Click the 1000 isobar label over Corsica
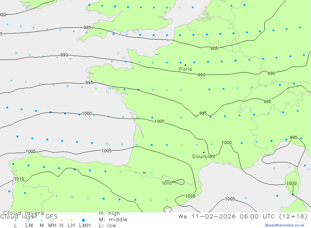311x228 pixels. [292, 183]
